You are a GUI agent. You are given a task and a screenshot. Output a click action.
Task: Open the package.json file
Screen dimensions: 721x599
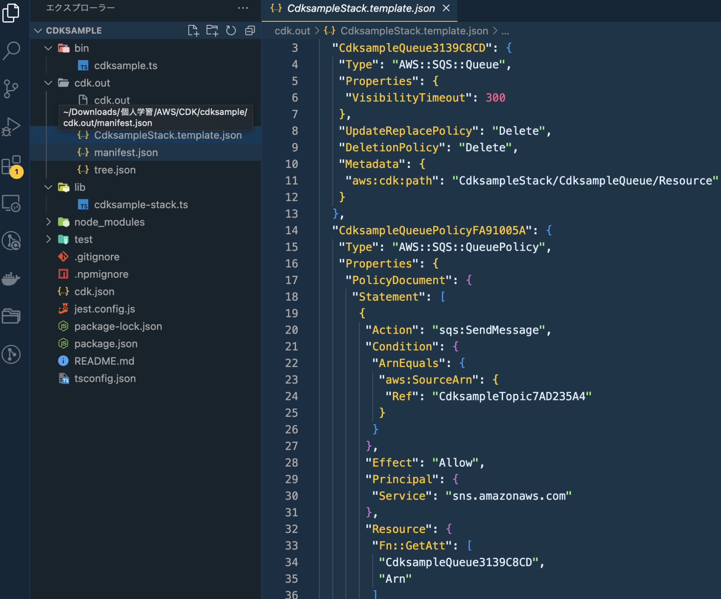click(x=106, y=344)
